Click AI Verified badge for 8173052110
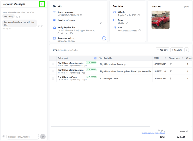The width and height of the screenshot is (193, 141). tap(91, 70)
